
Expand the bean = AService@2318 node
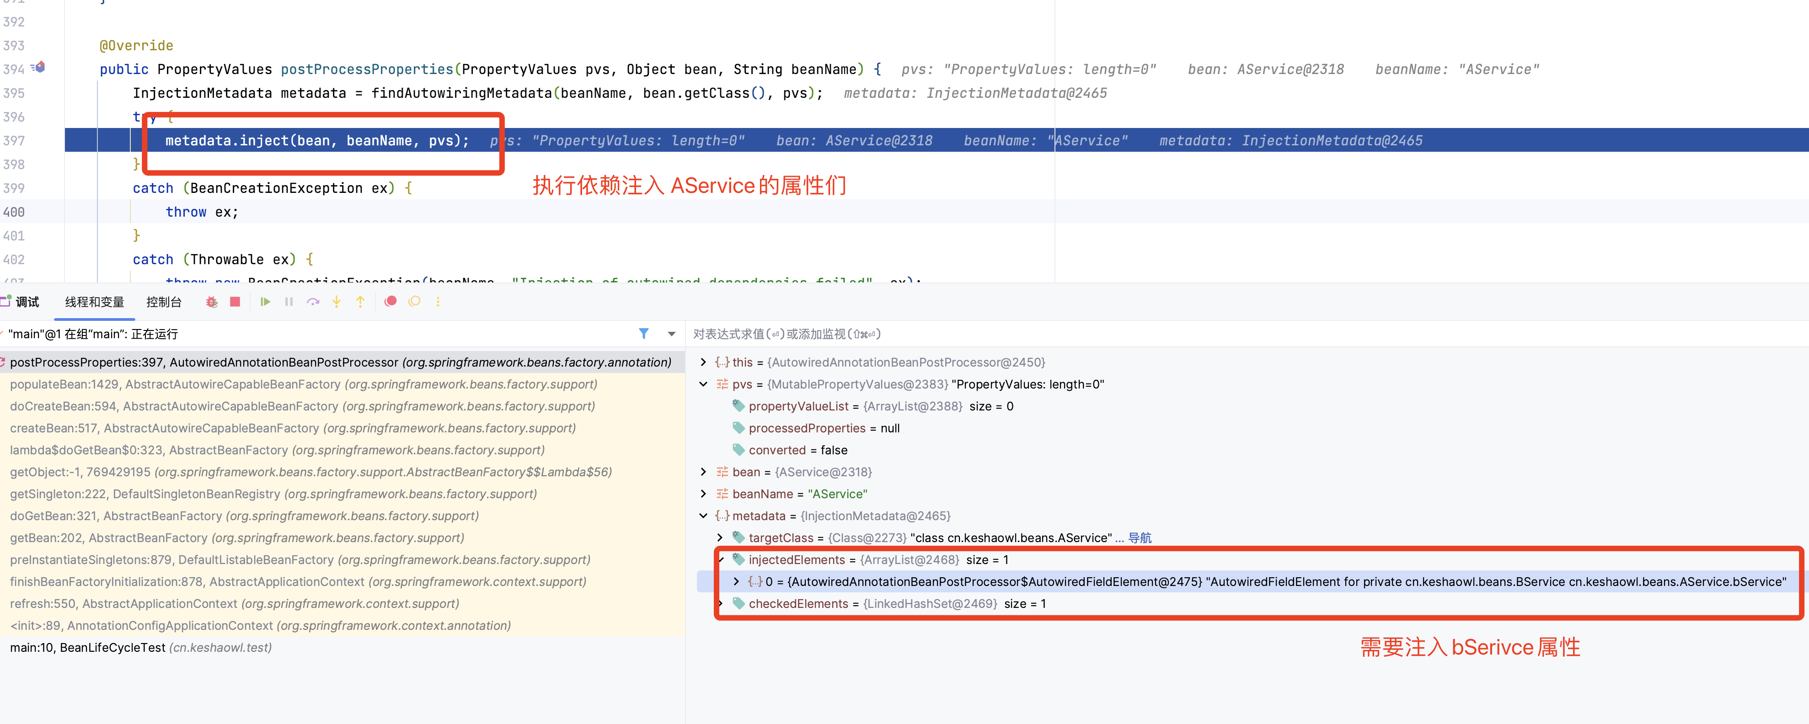703,472
